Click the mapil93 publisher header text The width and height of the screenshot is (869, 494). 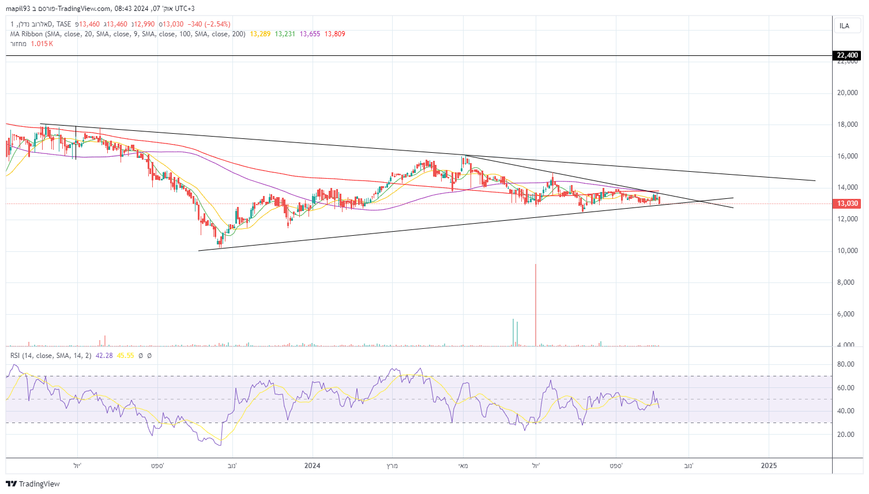pos(17,9)
